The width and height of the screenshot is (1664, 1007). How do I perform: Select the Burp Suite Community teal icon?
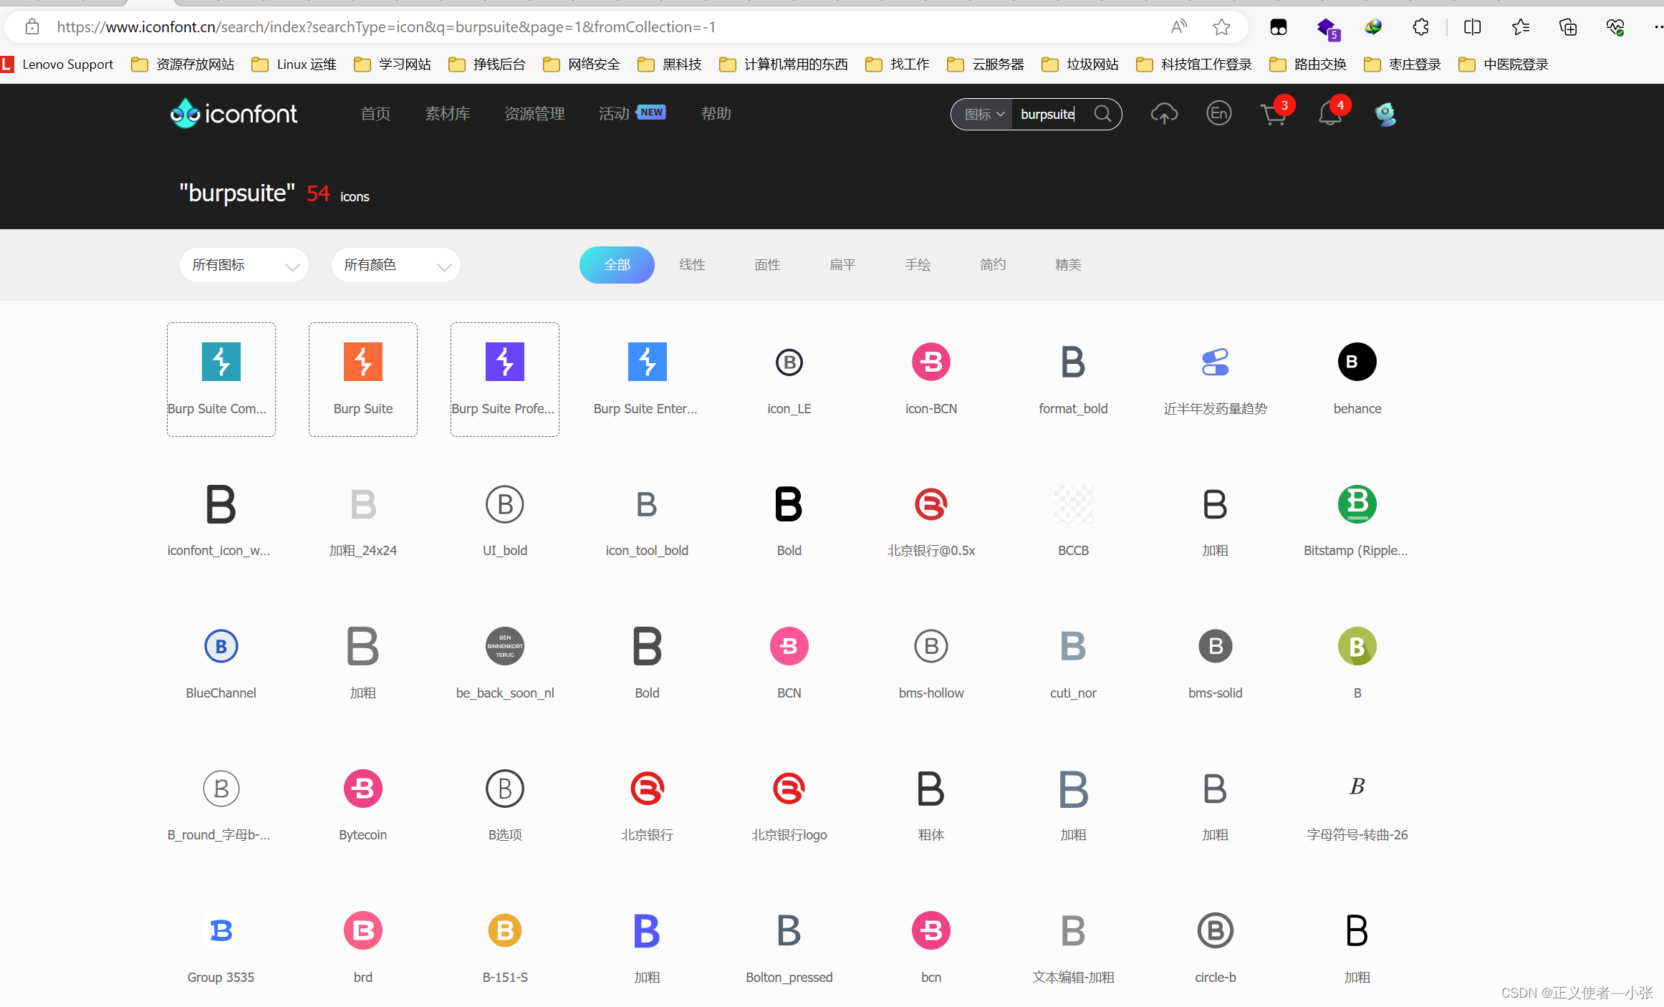point(221,362)
